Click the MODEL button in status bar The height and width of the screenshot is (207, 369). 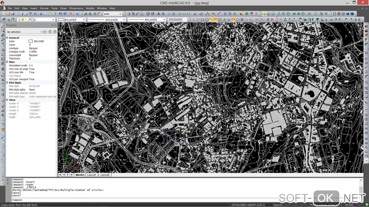coord(349,205)
